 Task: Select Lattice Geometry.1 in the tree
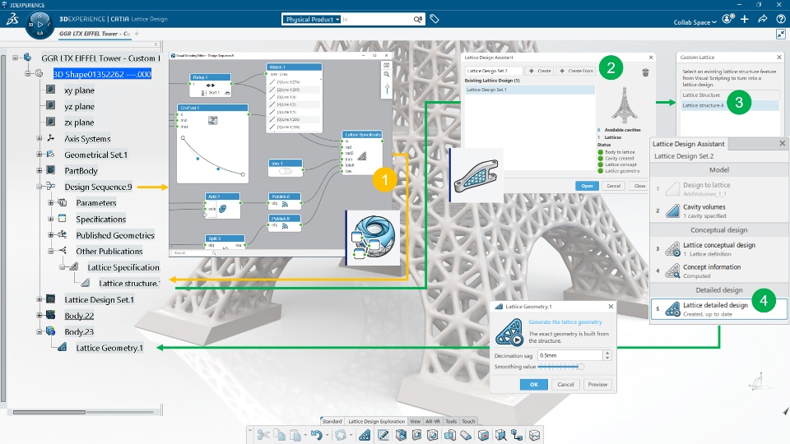(109, 348)
